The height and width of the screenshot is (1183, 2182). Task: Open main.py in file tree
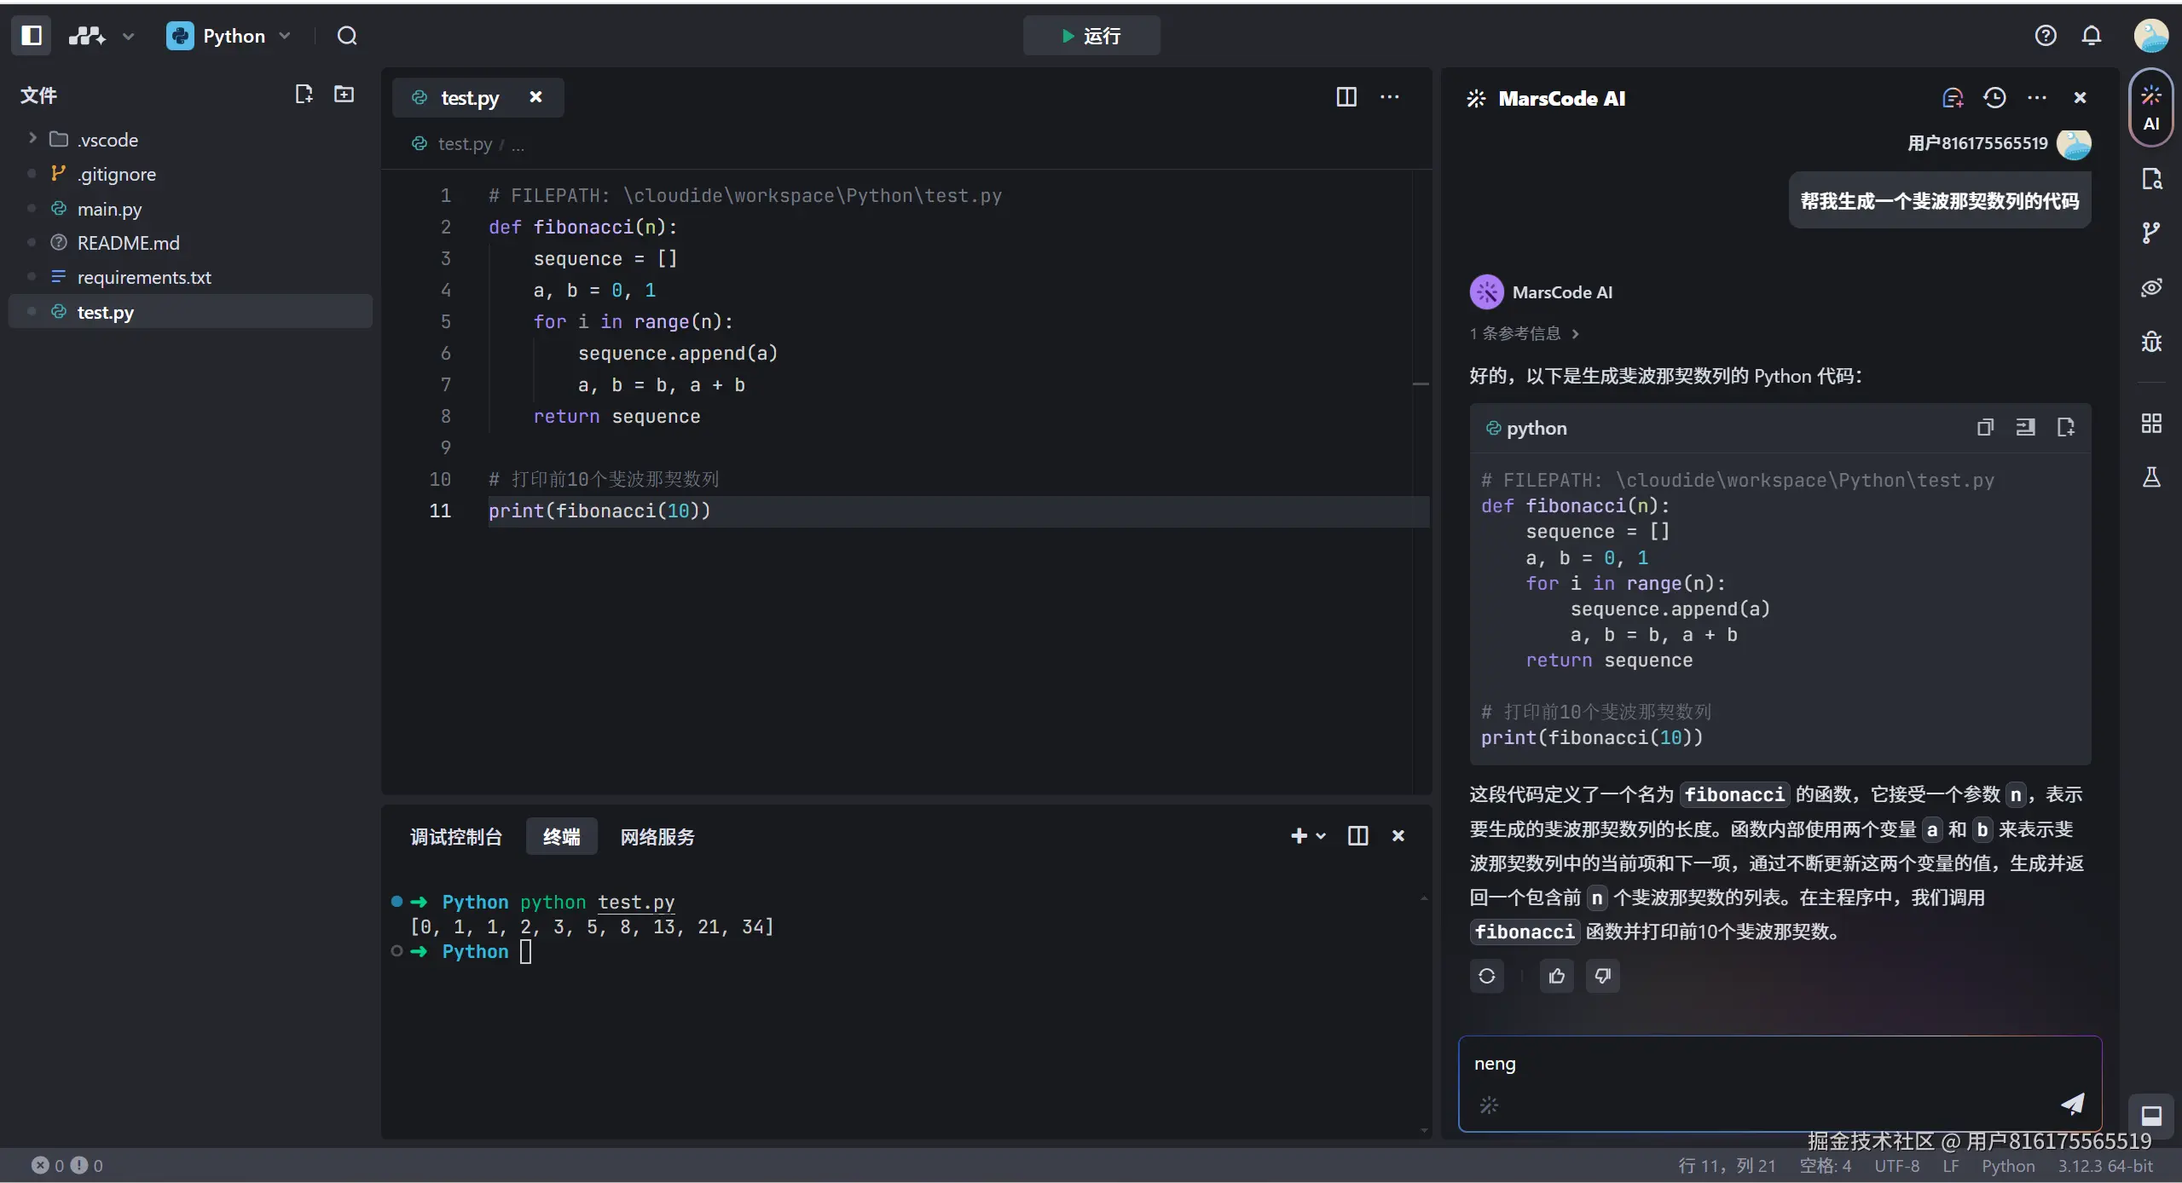tap(109, 209)
